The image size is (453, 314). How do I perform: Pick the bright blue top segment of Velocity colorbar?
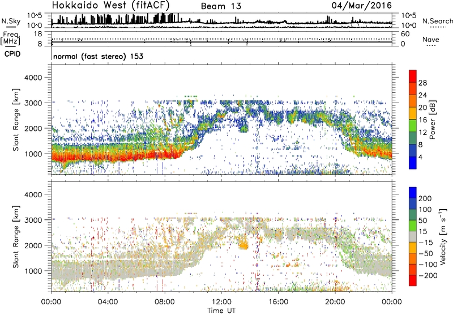pos(413,193)
